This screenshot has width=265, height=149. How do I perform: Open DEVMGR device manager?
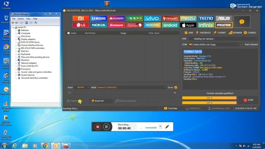tap(235, 33)
